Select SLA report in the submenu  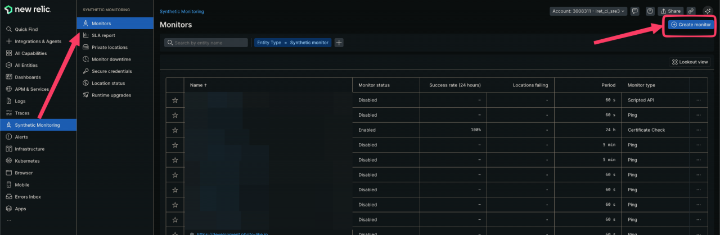(103, 35)
